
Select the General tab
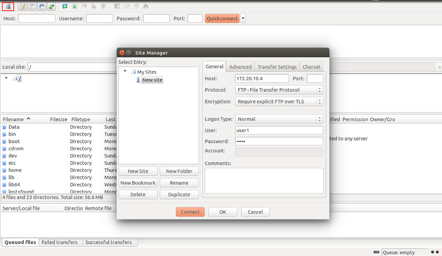214,67
